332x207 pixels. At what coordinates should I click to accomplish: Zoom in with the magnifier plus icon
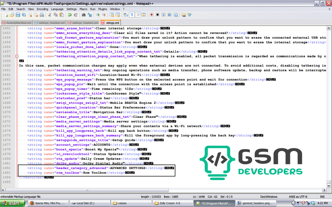click(x=98, y=15)
